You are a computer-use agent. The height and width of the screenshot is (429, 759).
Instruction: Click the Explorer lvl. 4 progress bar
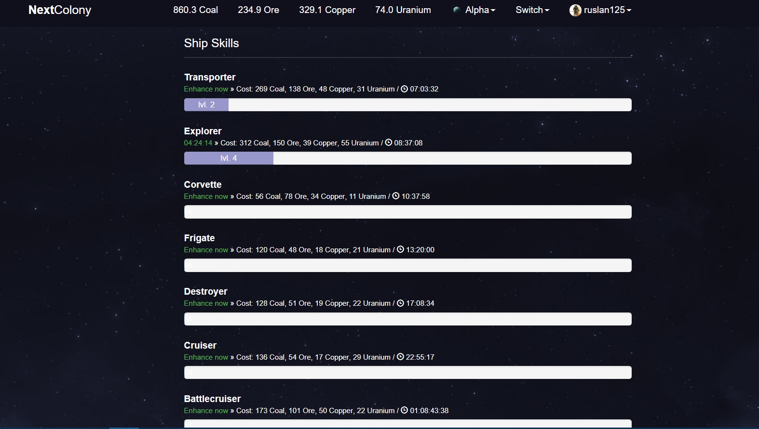point(229,158)
